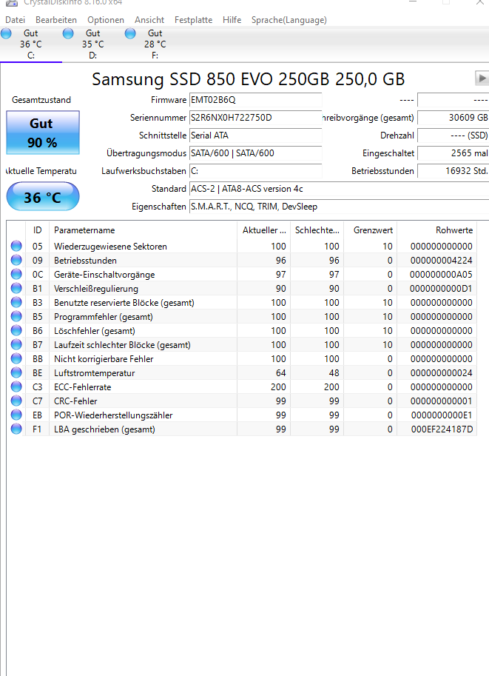Image resolution: width=489 pixels, height=676 pixels.
Task: Click the status orb for Wiederzugewiesene Sektoren
Action: click(16, 246)
